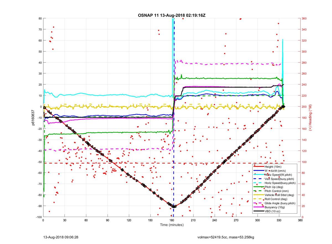Click 'Roll Control (deg)' legend label
This screenshot has height=244, width=332.
(276, 199)
